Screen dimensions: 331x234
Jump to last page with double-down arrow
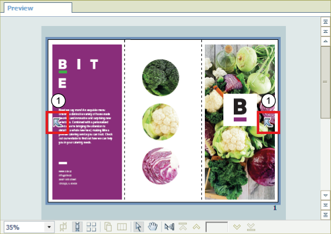251,227
